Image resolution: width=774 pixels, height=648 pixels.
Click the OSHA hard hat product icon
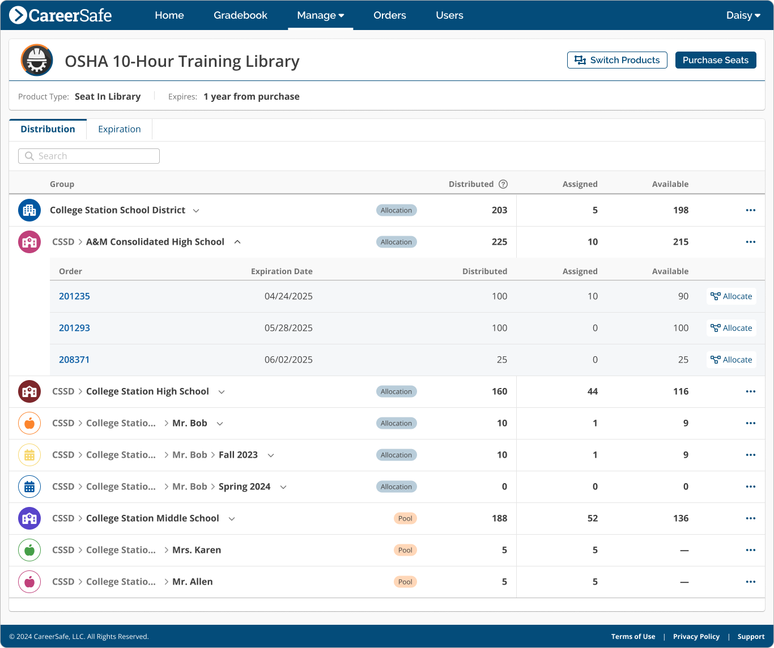[x=37, y=60]
